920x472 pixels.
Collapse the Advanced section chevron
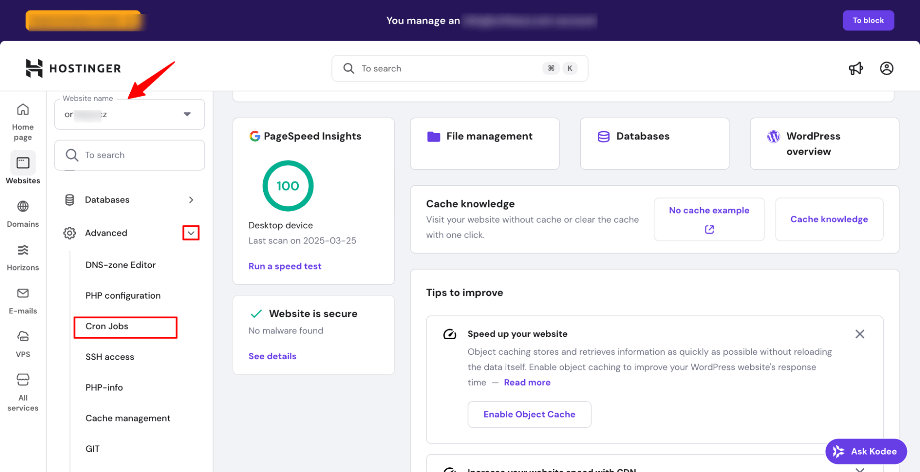point(191,233)
